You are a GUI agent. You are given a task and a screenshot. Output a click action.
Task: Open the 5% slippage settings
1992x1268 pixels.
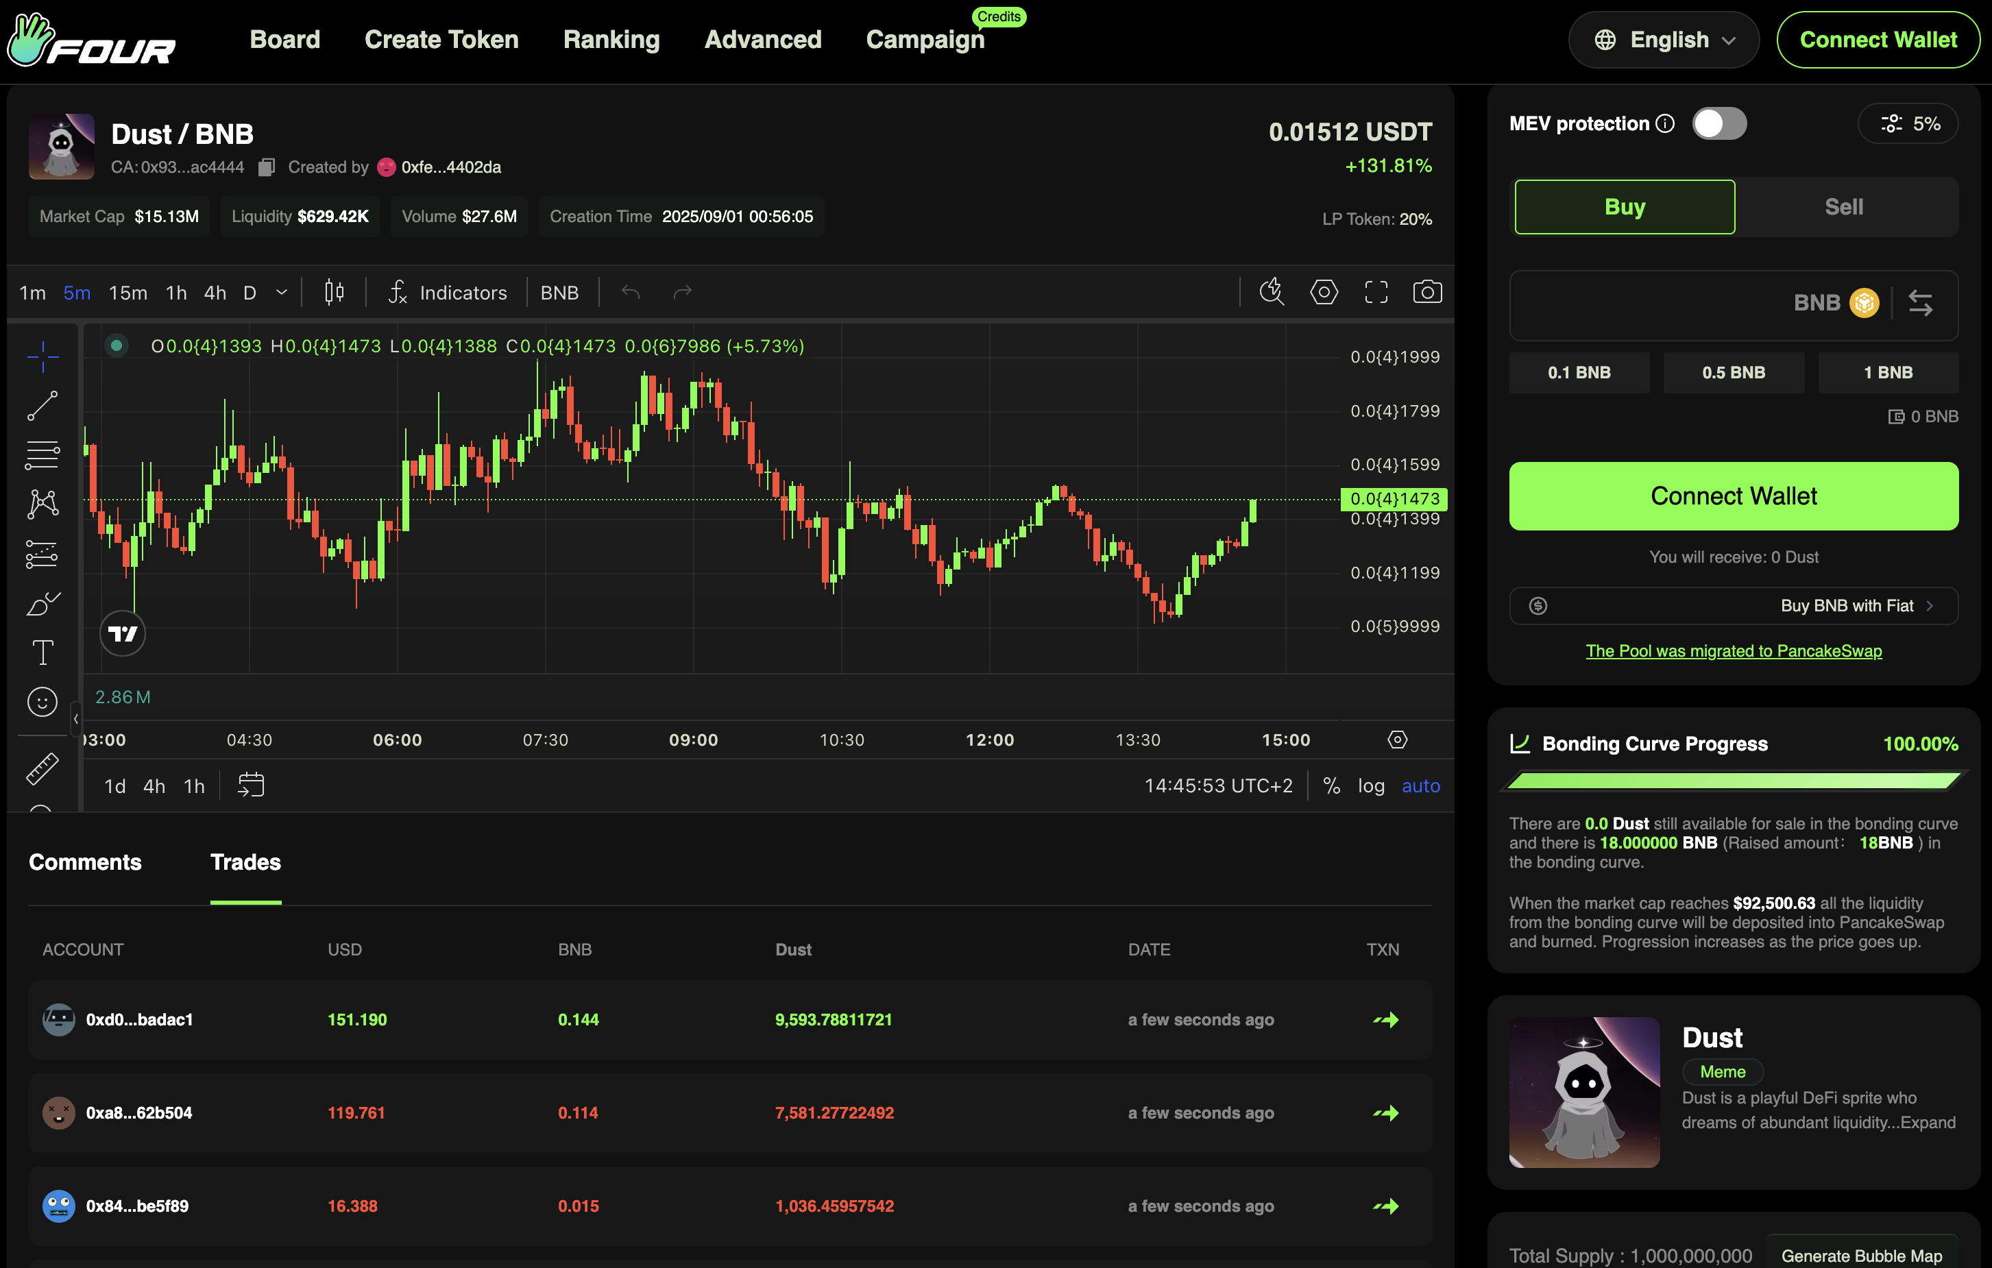tap(1908, 124)
